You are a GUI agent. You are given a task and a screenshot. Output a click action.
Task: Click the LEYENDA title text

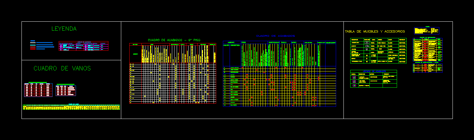64,29
